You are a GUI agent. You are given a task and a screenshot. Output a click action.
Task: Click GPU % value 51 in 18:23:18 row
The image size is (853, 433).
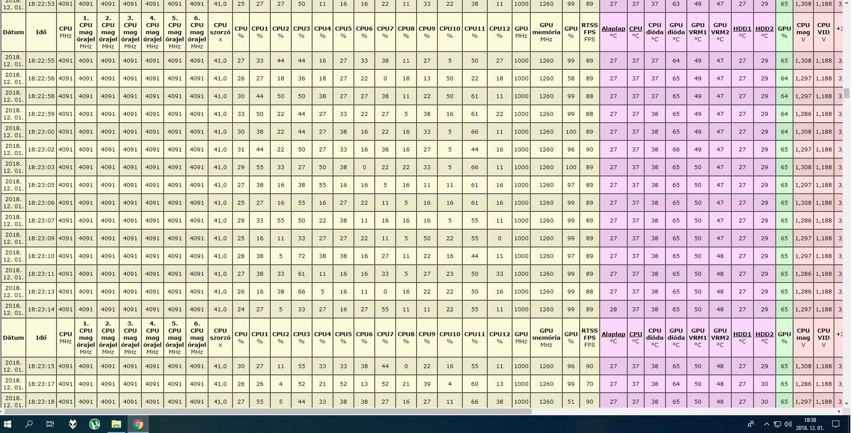click(x=571, y=401)
